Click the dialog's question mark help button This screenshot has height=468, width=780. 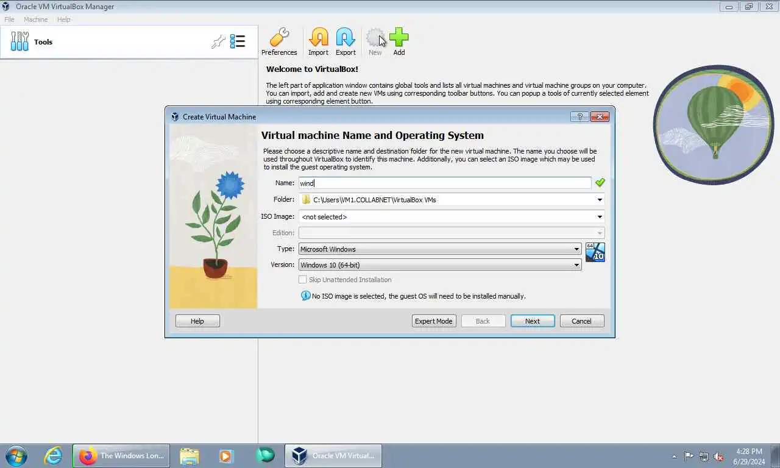tap(580, 116)
